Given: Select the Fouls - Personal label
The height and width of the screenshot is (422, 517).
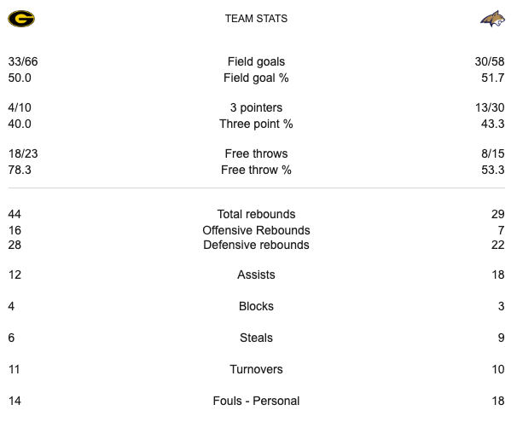Looking at the screenshot, I should tap(256, 401).
